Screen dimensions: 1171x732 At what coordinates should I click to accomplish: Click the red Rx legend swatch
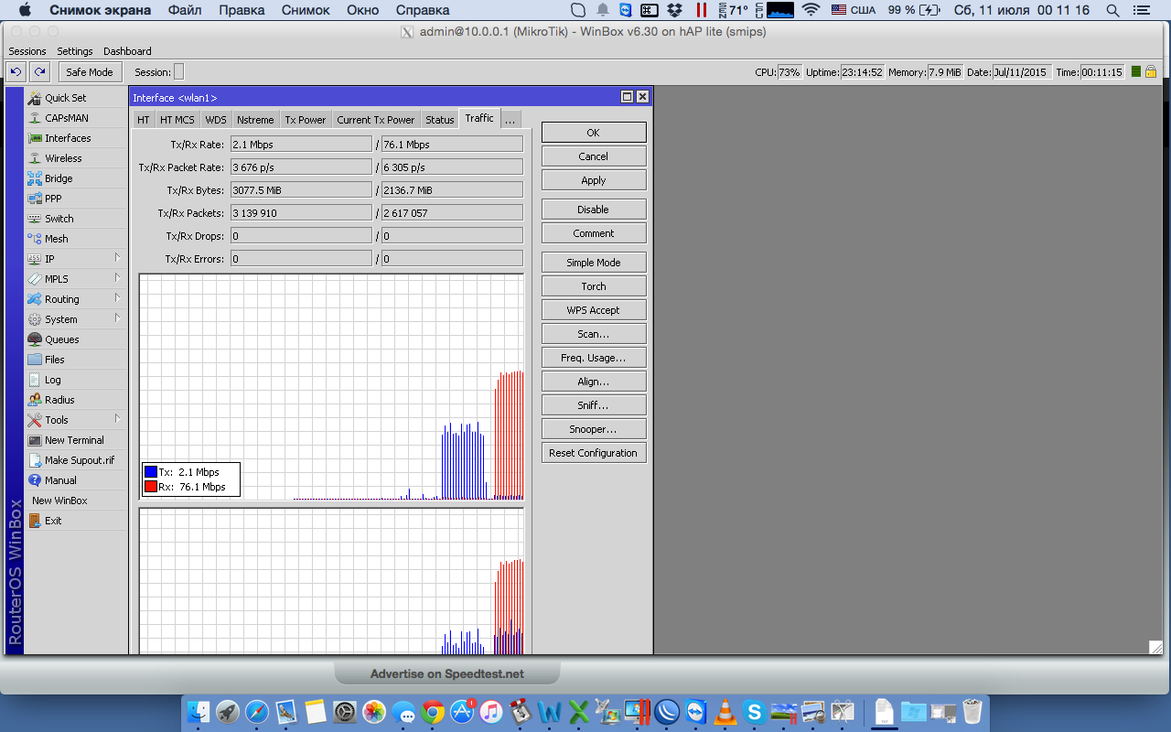pyautogui.click(x=151, y=487)
